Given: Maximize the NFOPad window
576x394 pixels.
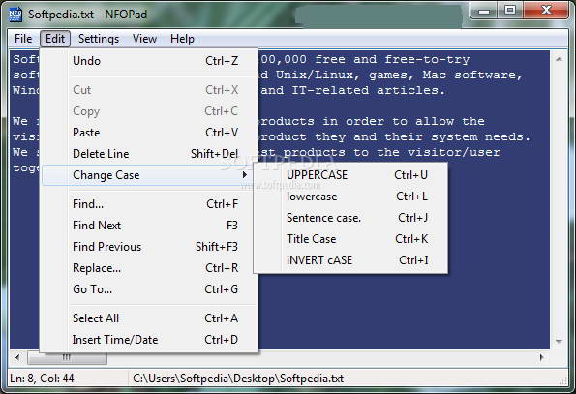Looking at the screenshot, I should pos(510,11).
